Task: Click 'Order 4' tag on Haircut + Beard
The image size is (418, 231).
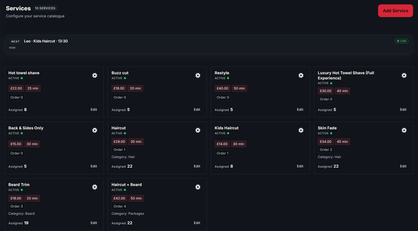Action: 120,206
